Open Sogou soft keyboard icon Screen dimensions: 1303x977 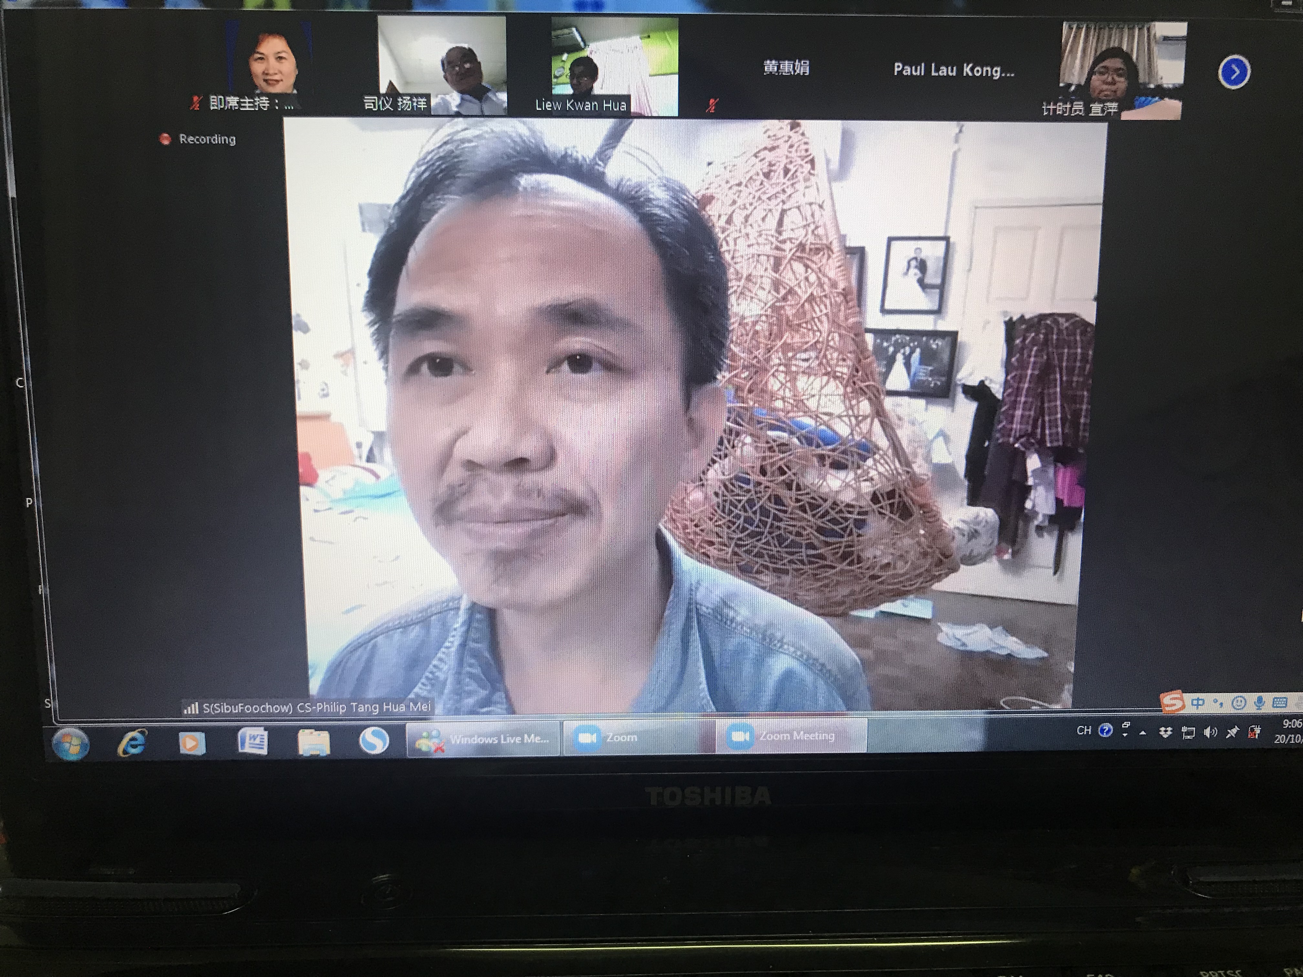click(x=1279, y=703)
